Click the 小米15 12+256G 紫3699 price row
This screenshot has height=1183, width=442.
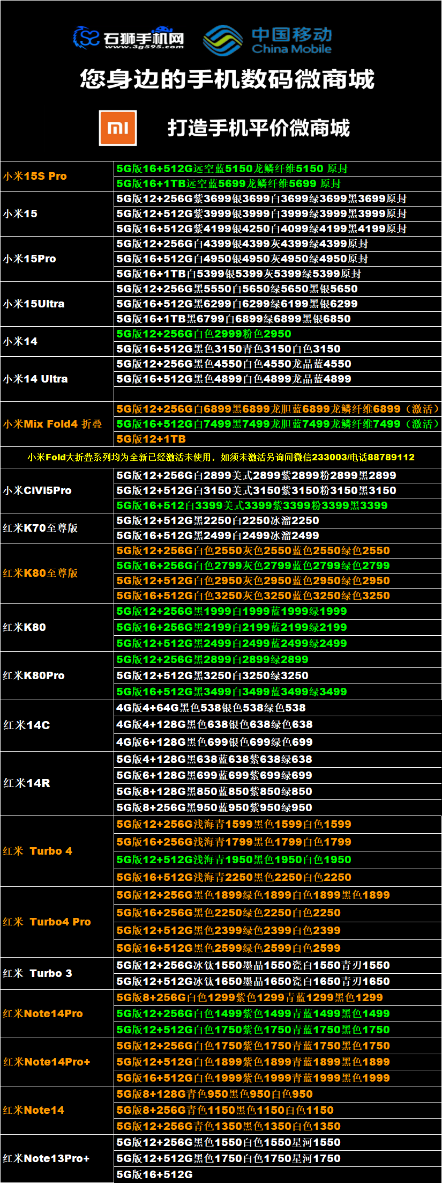tap(278, 199)
